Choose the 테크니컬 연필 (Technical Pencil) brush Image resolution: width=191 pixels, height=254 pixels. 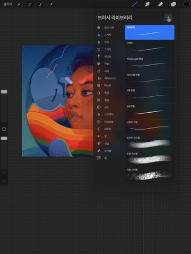[150, 80]
